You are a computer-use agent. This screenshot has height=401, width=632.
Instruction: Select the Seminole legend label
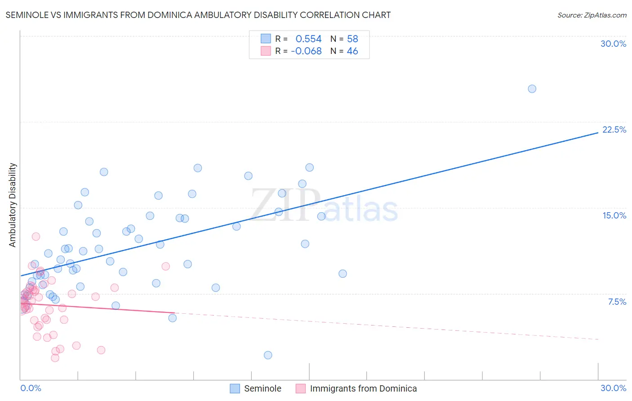pyautogui.click(x=263, y=388)
